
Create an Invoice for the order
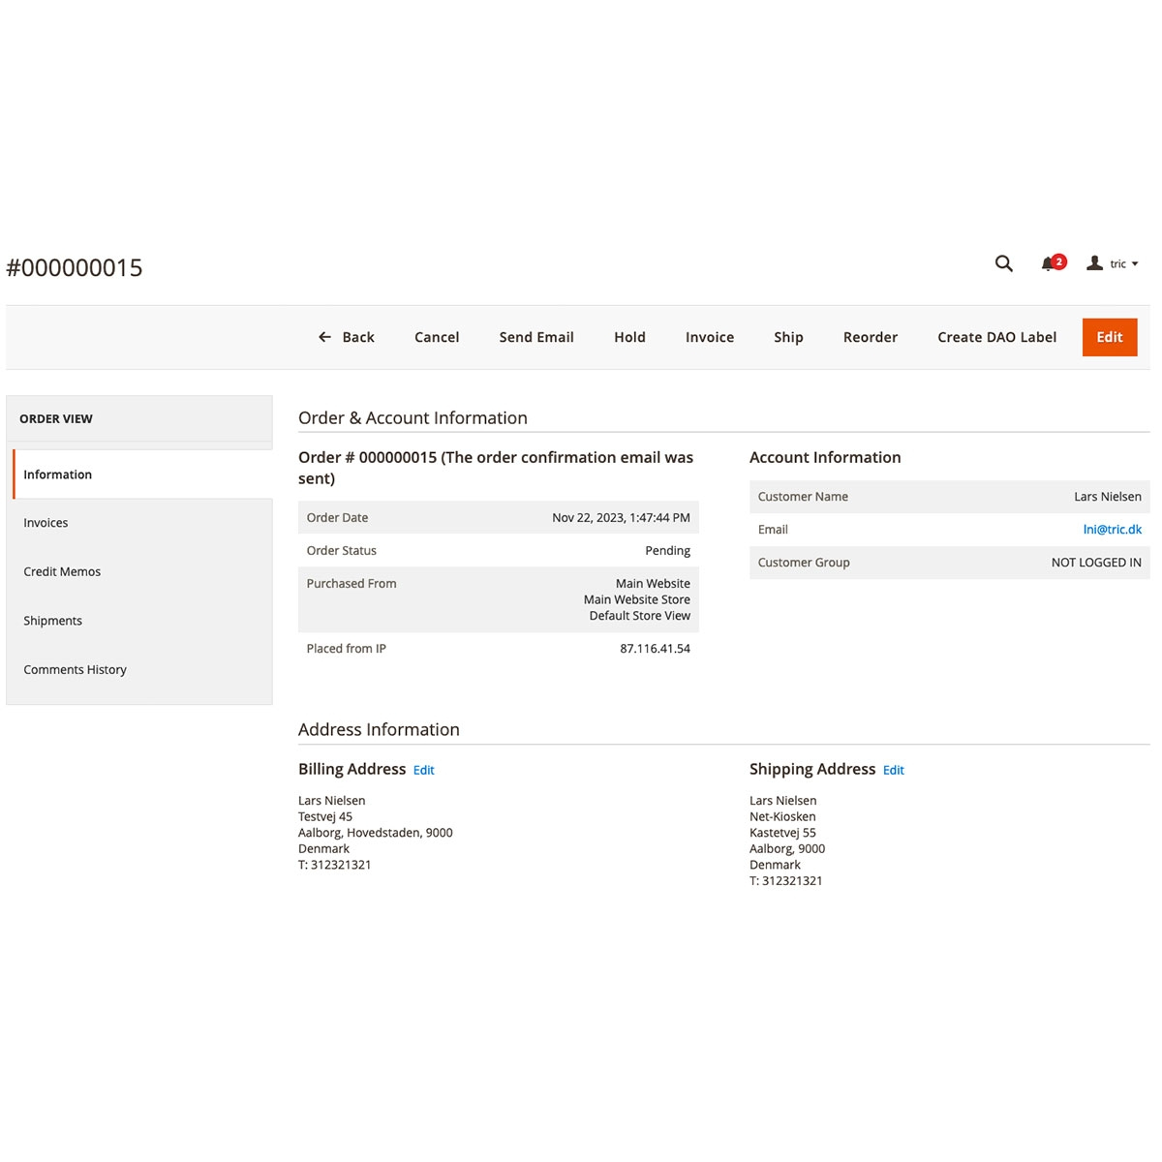point(710,337)
